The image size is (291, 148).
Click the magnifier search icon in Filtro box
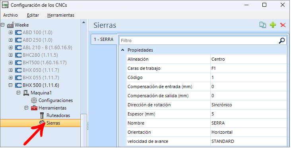(x=282, y=40)
